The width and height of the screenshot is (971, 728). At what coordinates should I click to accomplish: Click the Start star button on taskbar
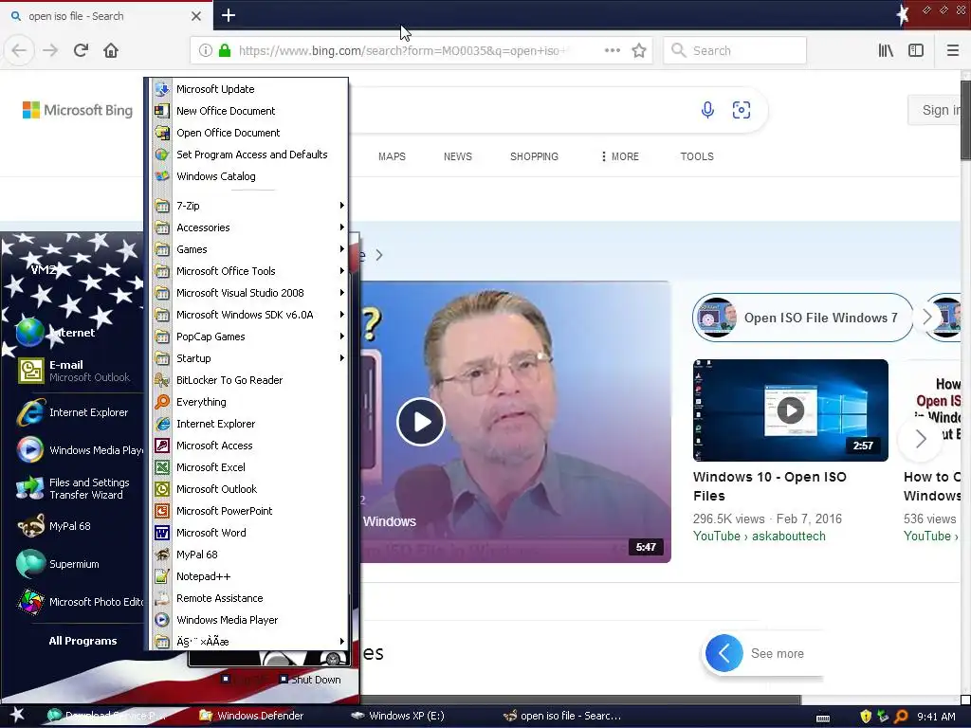pyautogui.click(x=17, y=716)
